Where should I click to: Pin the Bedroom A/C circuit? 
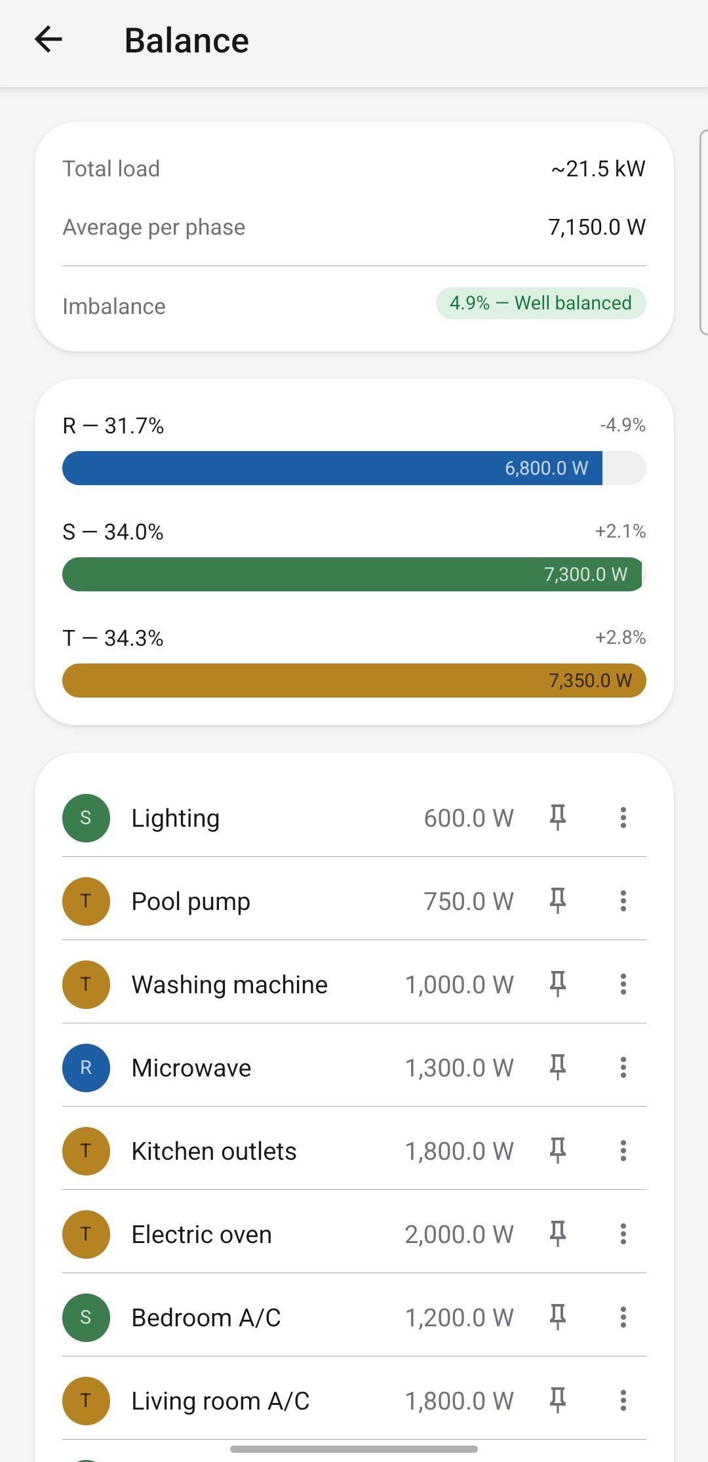558,1317
